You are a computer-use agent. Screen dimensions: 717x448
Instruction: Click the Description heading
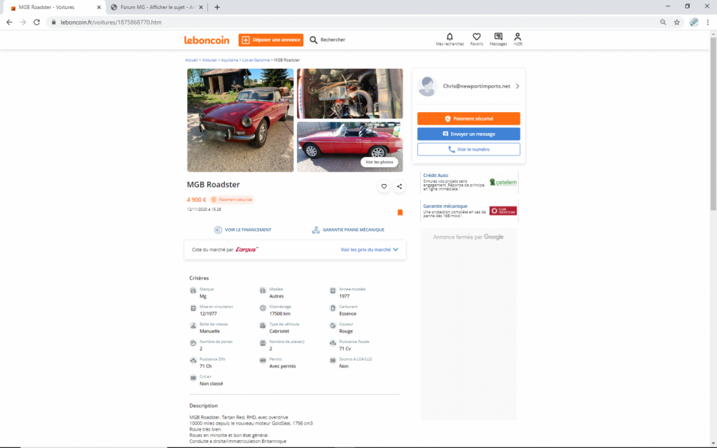(x=204, y=405)
